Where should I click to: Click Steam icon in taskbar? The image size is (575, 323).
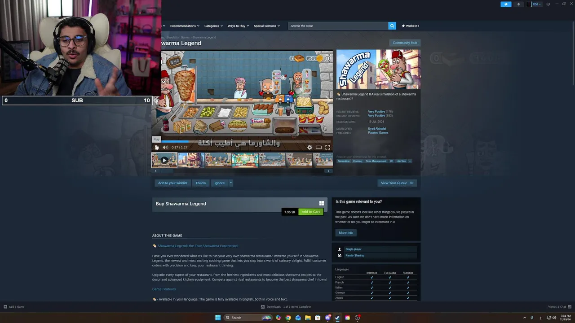click(337, 318)
